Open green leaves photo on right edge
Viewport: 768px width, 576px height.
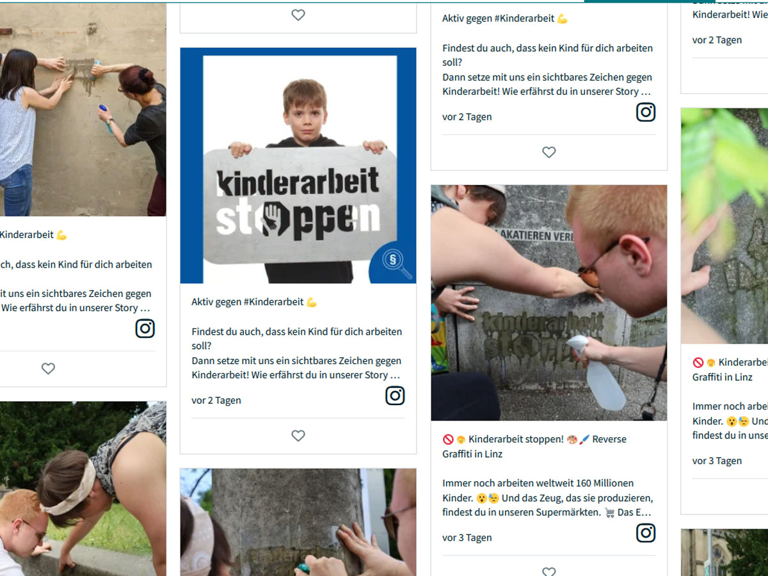click(724, 226)
